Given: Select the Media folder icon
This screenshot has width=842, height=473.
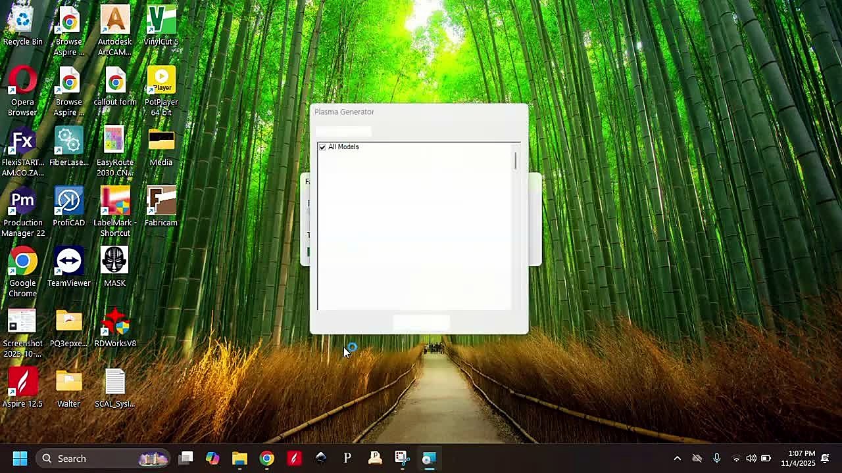Looking at the screenshot, I should [161, 147].
